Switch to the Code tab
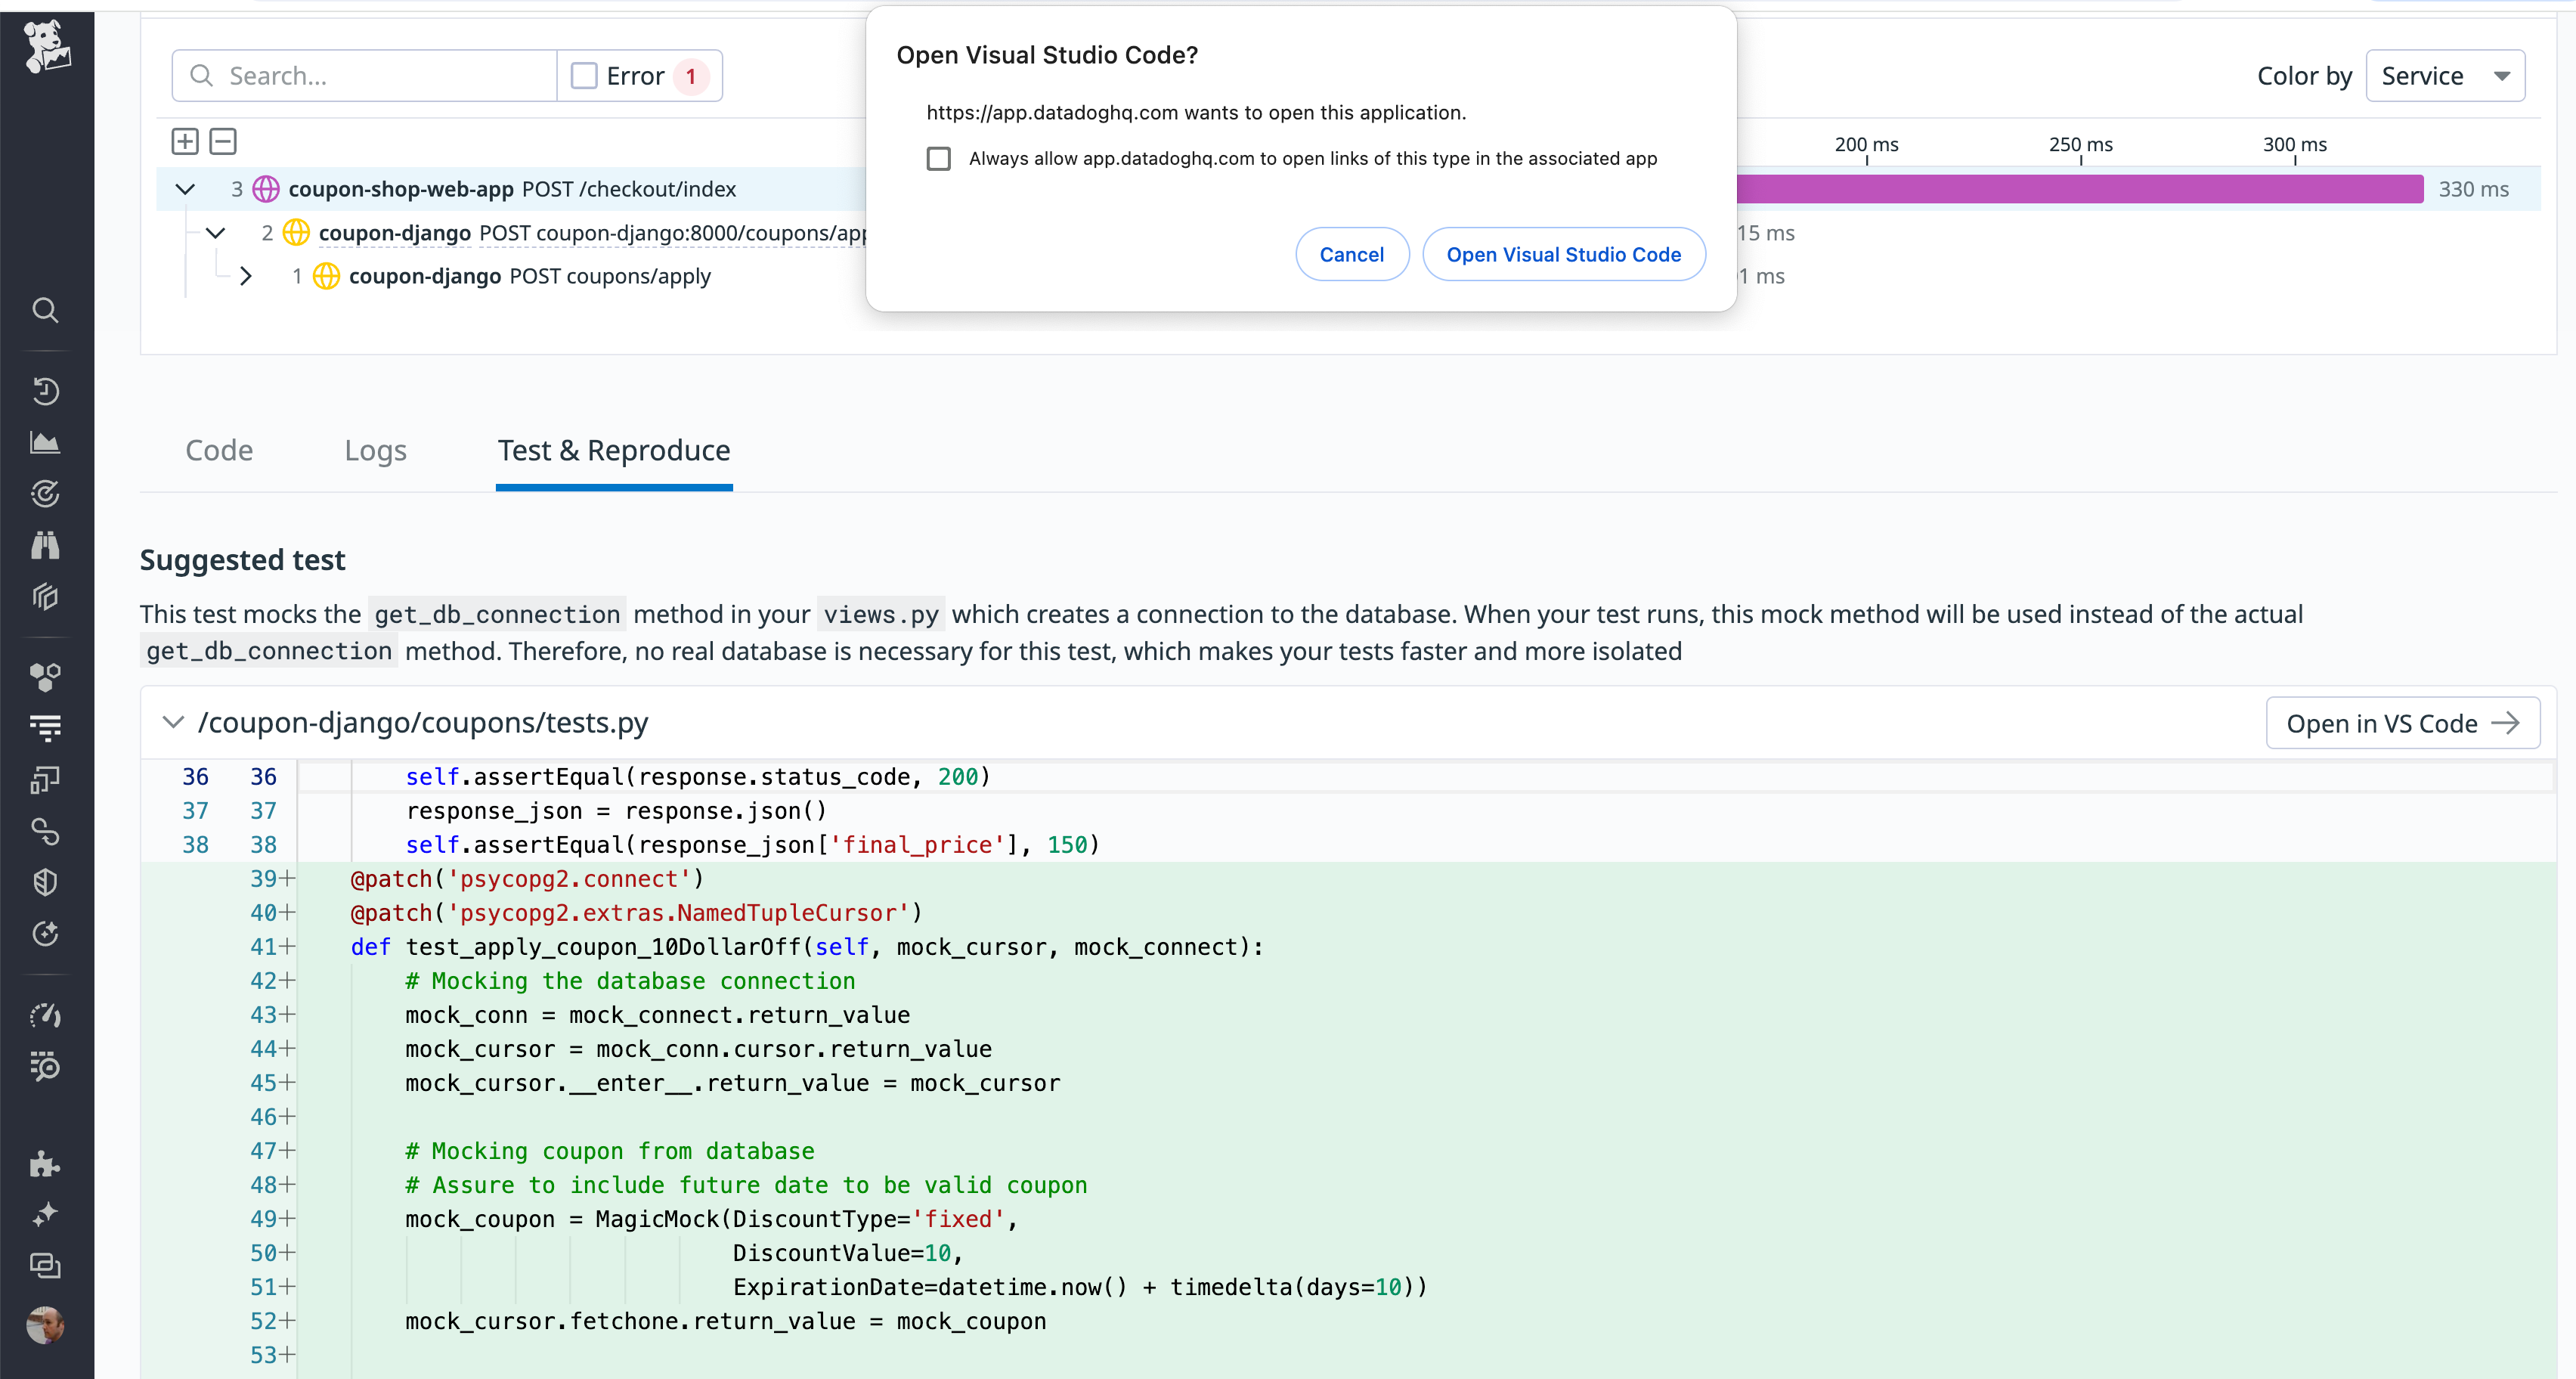The width and height of the screenshot is (2576, 1379). click(x=218, y=450)
